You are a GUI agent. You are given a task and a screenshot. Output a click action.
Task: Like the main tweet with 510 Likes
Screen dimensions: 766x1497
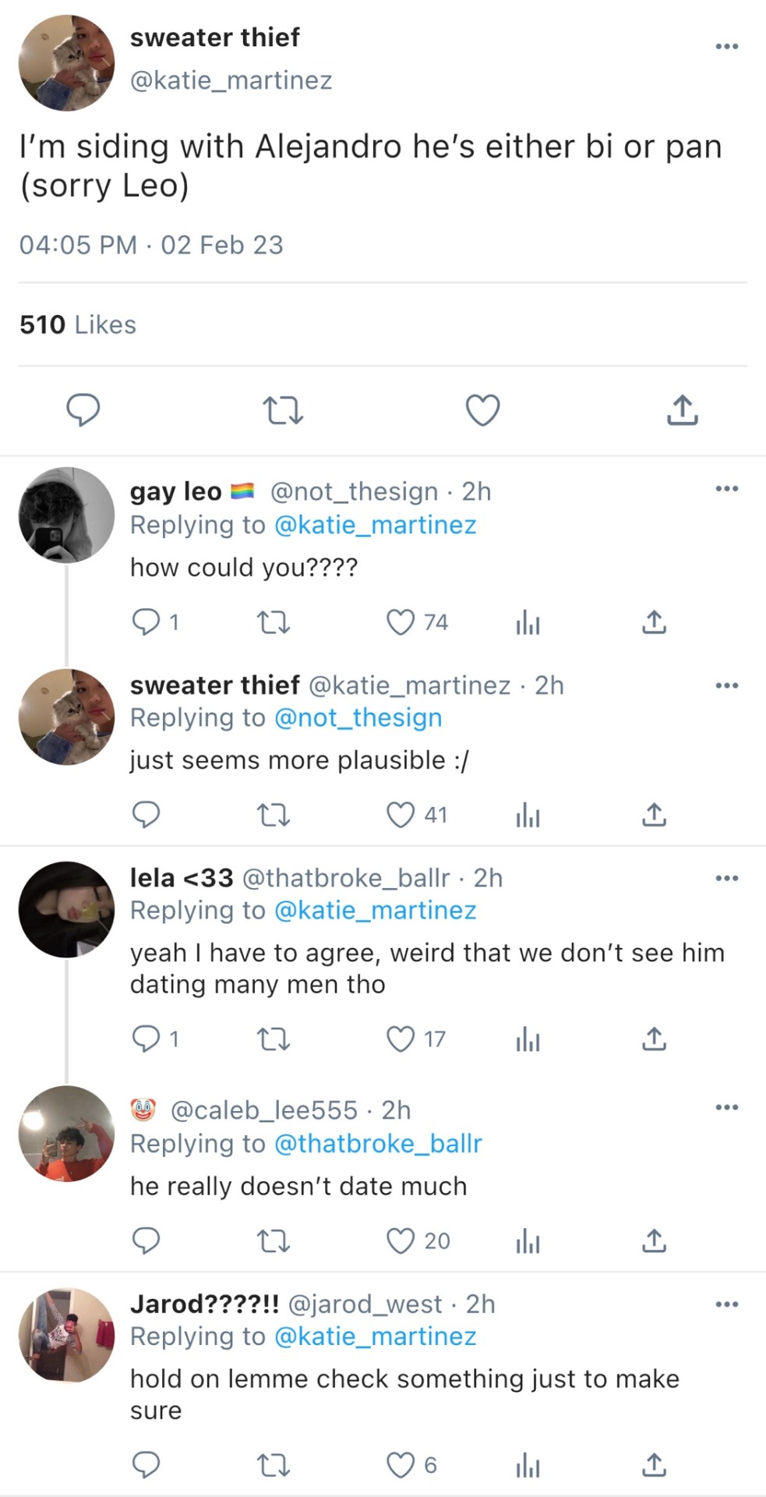coord(482,410)
